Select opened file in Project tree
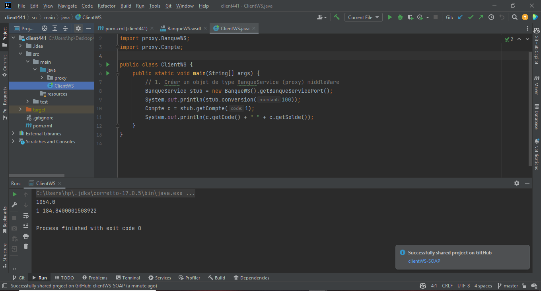Image resolution: width=541 pixels, height=291 pixels. [45, 28]
